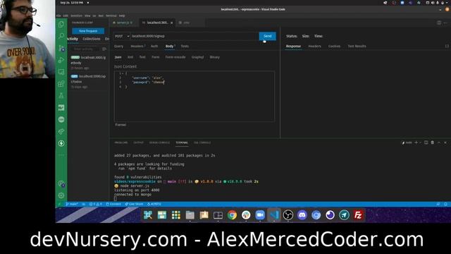The width and height of the screenshot is (451, 254).
Task: Open the Source Control view in the activity bar
Action: (x=61, y=48)
